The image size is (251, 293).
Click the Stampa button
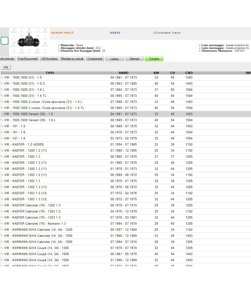pos(134,59)
